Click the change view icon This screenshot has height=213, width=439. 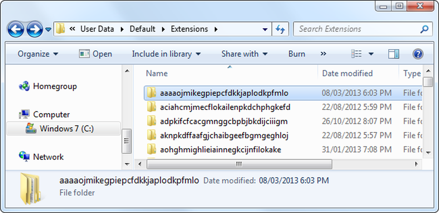tap(356, 54)
